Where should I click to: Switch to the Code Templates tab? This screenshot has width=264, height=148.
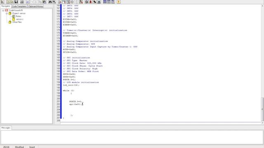click(x=19, y=7)
